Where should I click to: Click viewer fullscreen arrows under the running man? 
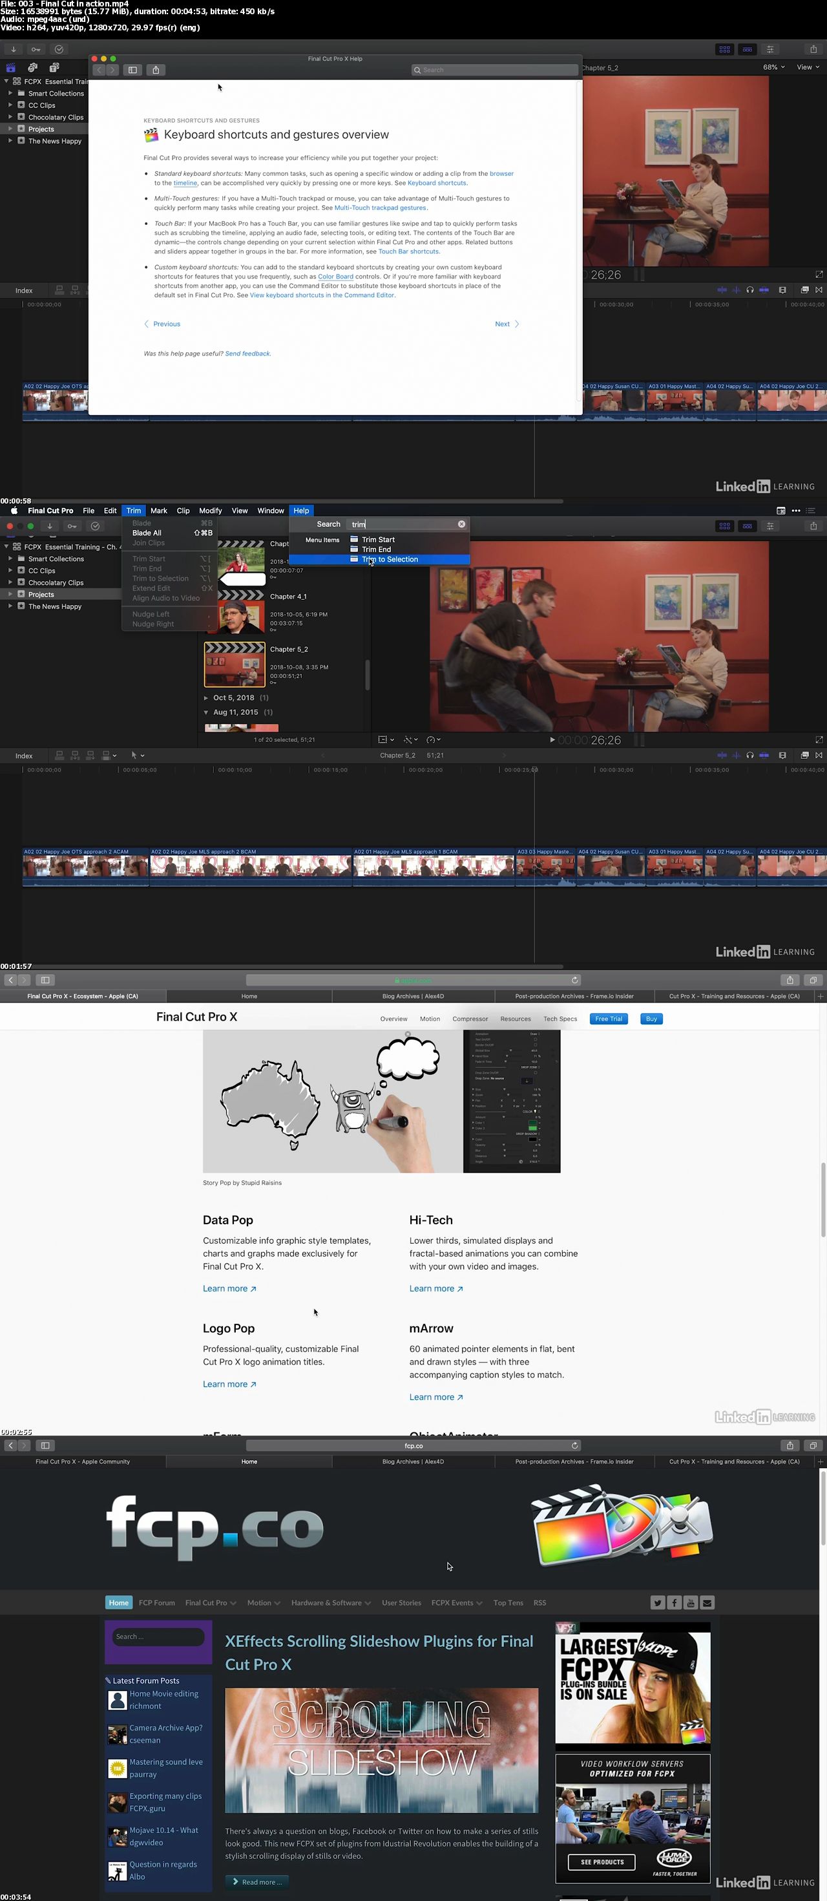point(819,739)
